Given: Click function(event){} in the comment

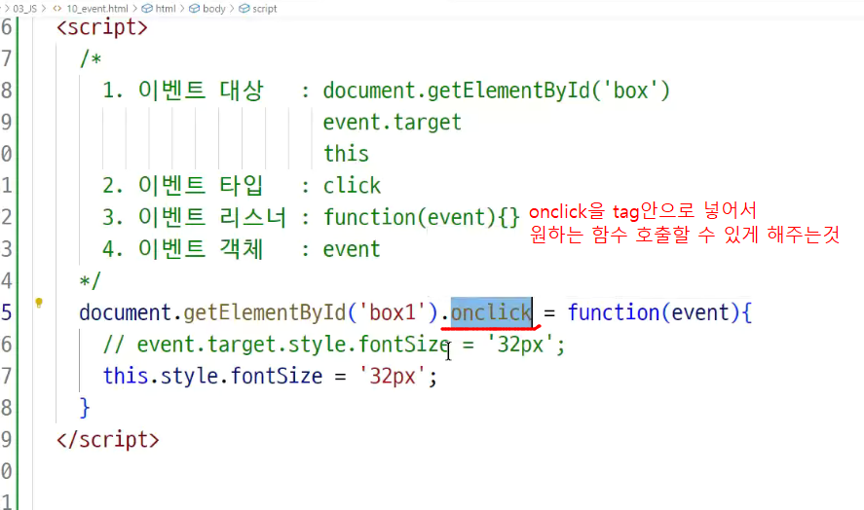Looking at the screenshot, I should coord(421,218).
